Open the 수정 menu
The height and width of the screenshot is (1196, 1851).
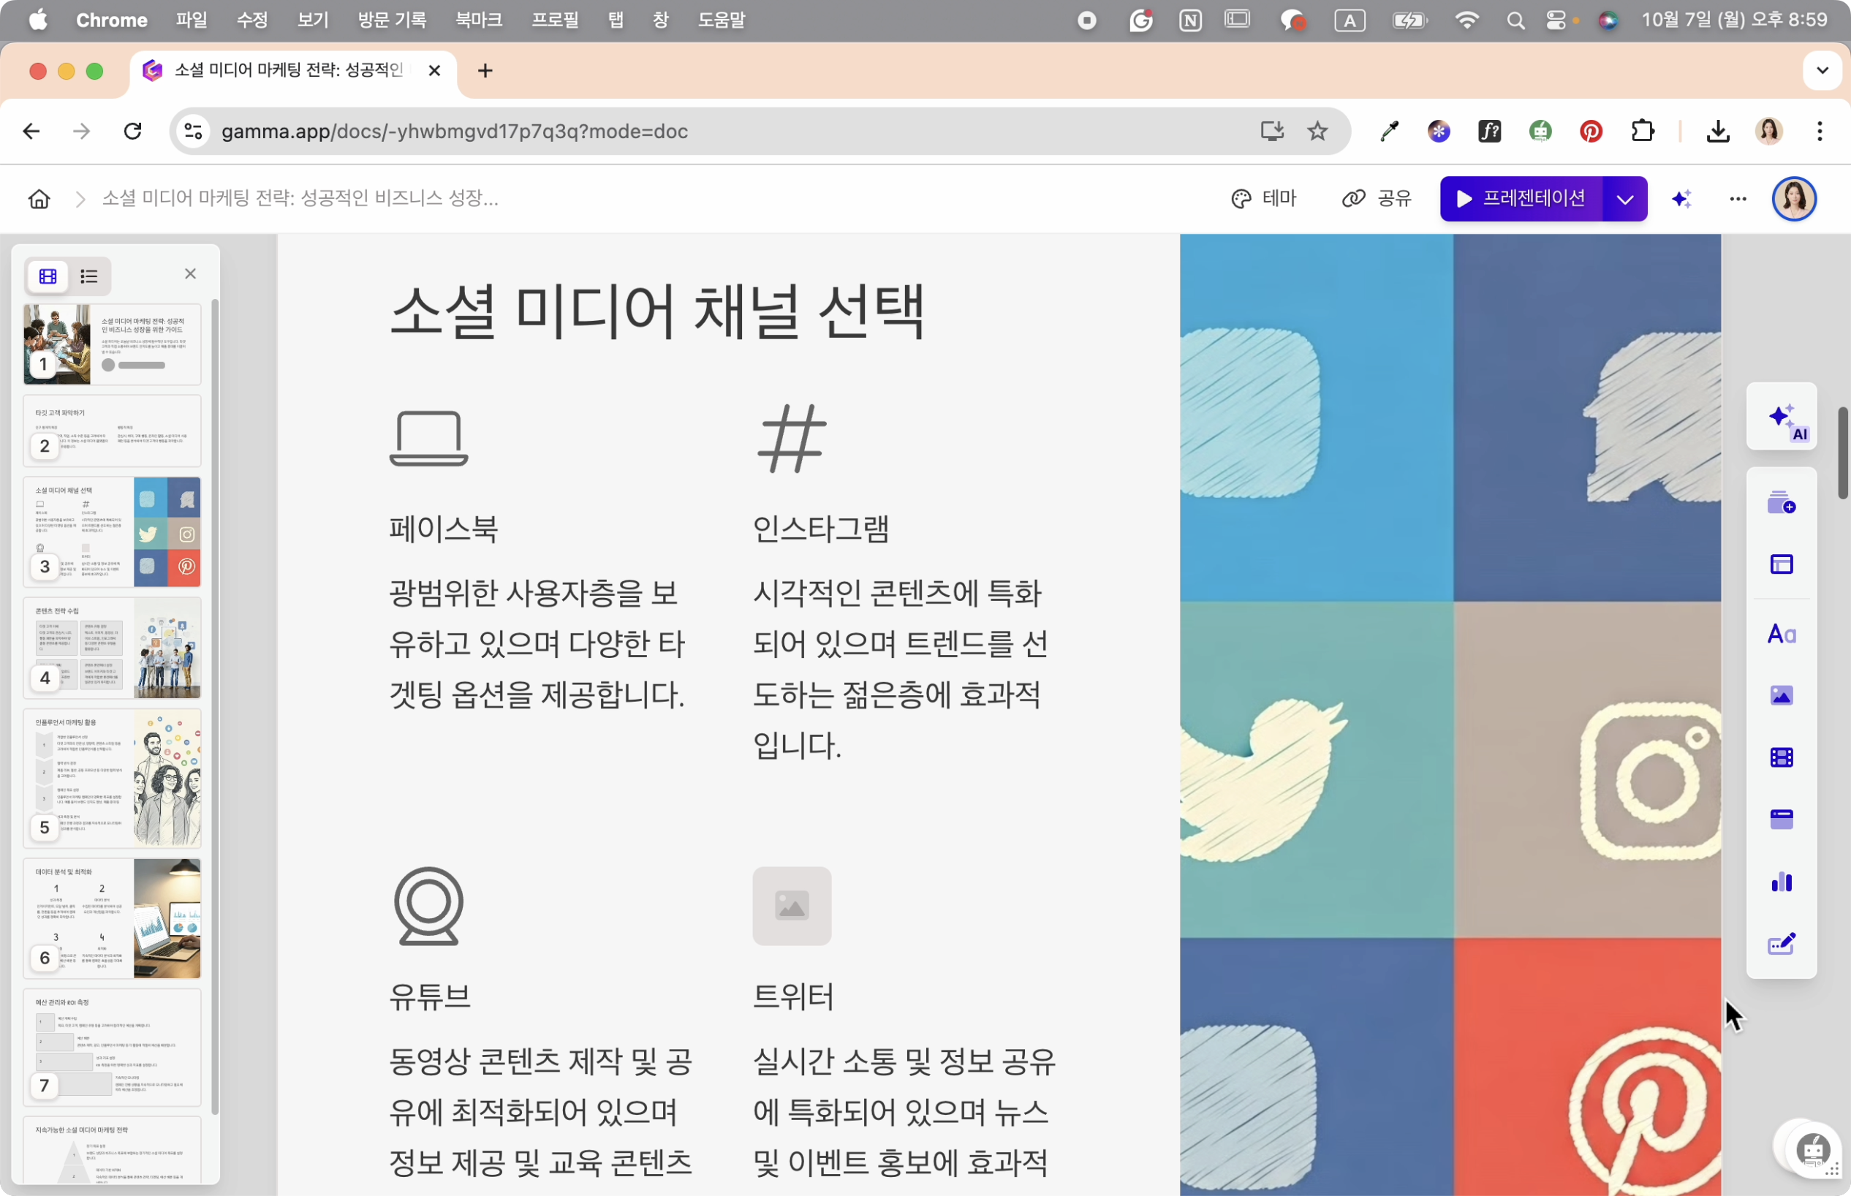tap(252, 20)
